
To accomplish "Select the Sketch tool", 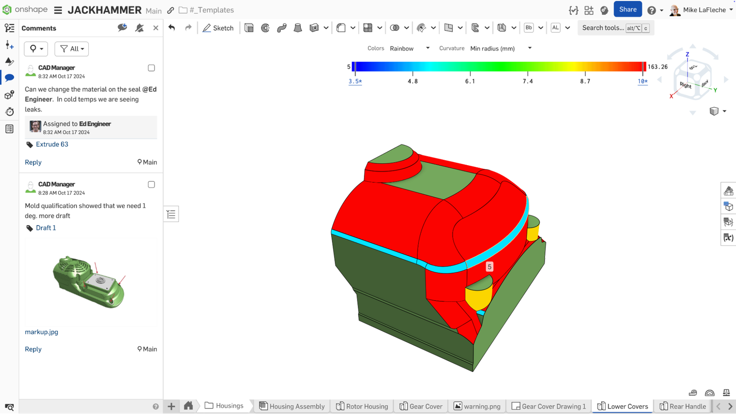I will pos(218,28).
